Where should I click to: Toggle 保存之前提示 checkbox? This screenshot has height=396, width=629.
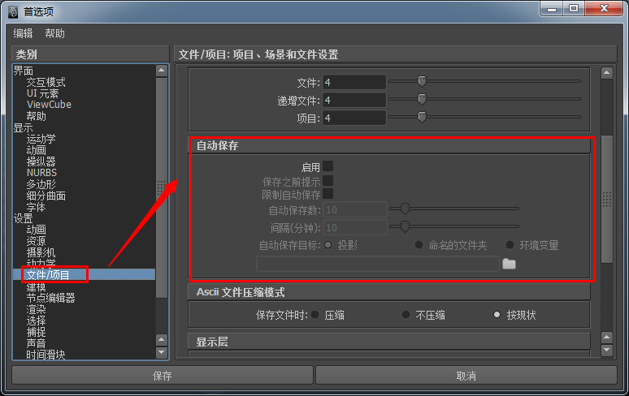point(328,181)
